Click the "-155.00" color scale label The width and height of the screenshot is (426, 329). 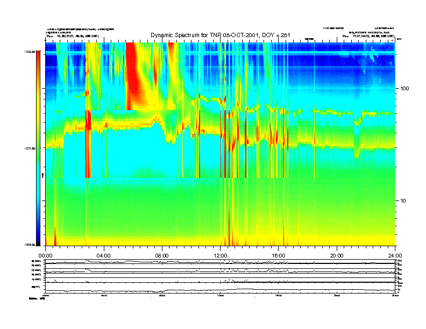click(30, 245)
